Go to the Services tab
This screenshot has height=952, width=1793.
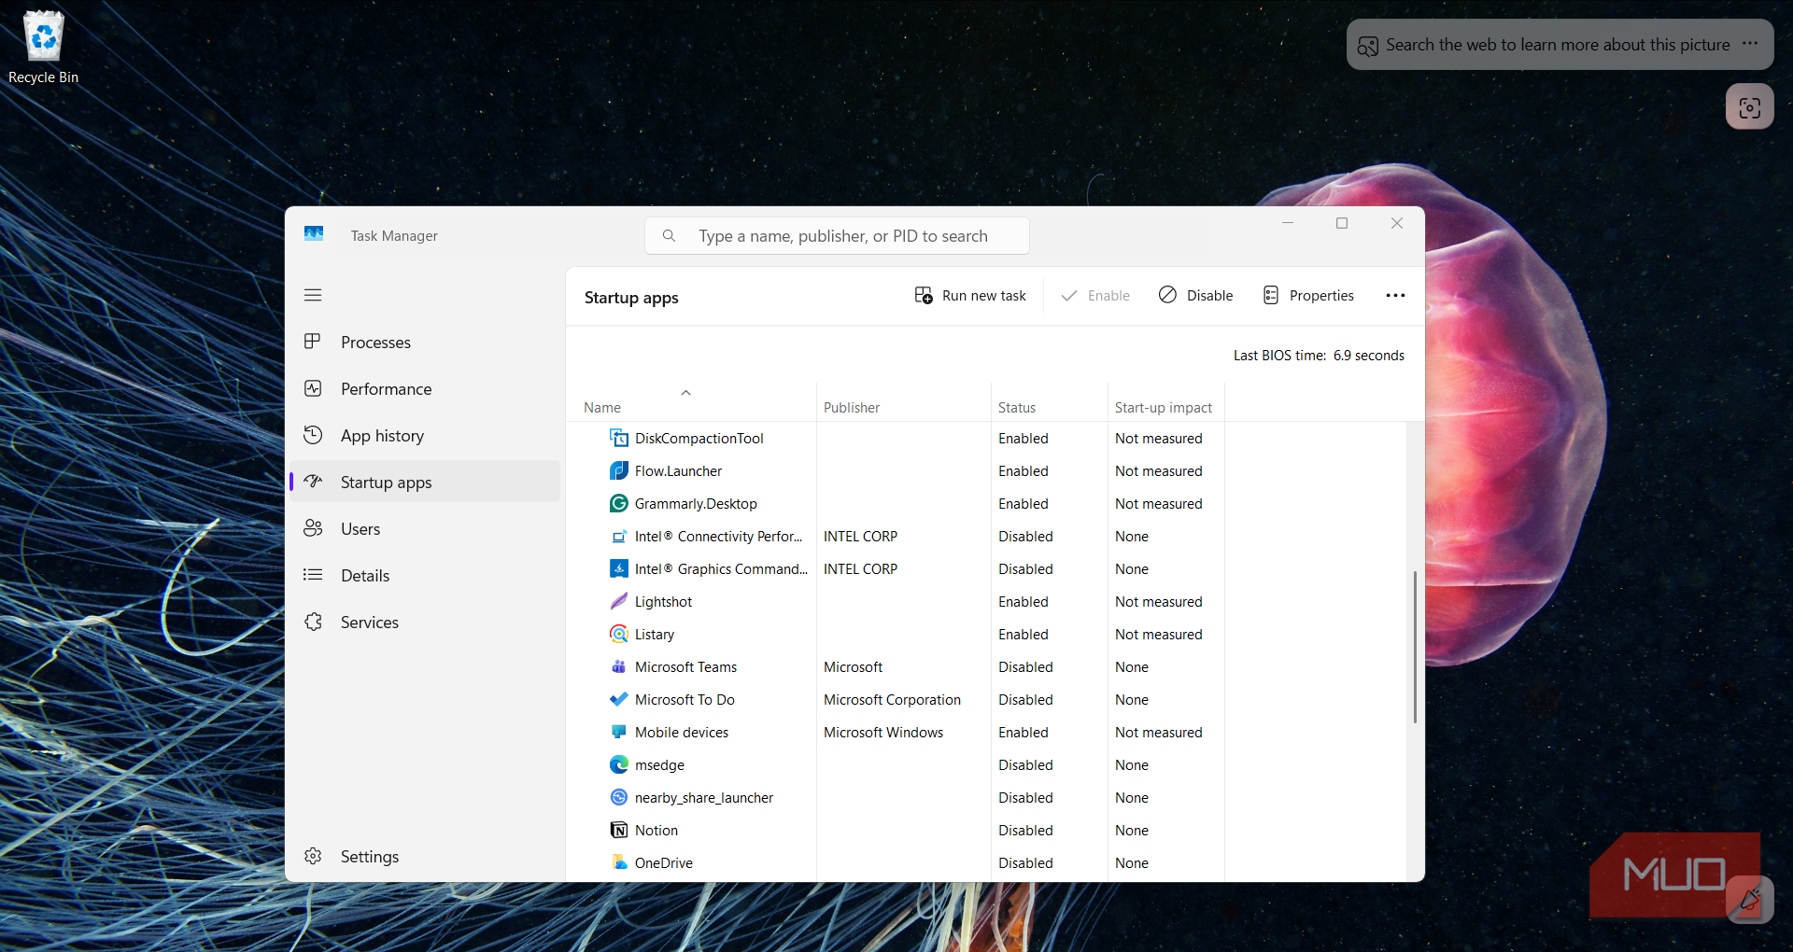pyautogui.click(x=425, y=622)
